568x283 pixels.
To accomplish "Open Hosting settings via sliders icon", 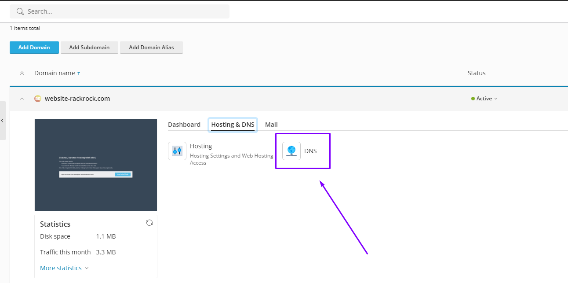I will point(177,151).
